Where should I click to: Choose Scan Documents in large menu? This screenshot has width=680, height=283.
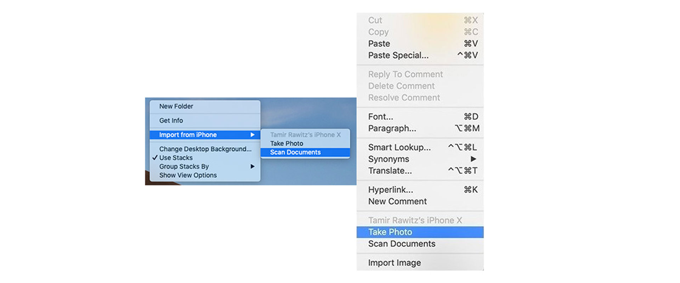(420, 244)
